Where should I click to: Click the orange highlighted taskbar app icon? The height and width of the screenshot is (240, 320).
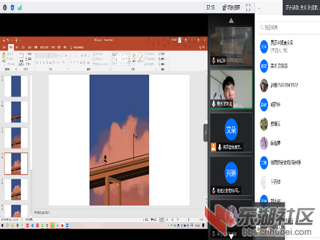pyautogui.click(x=52, y=225)
